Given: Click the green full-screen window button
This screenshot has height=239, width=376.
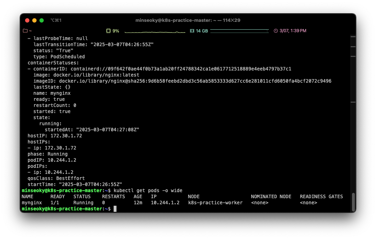Looking at the screenshot, I should pyautogui.click(x=42, y=20).
